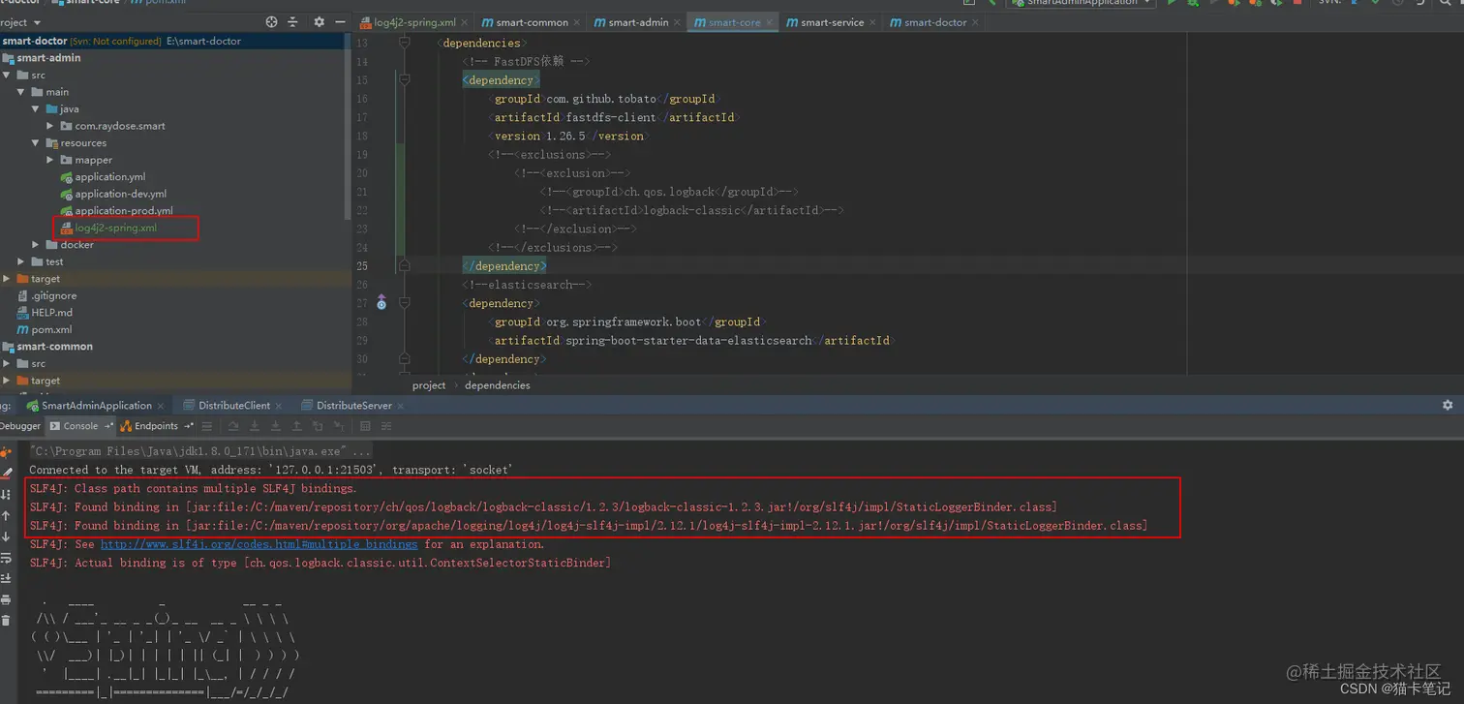Click the Step Into debug icon
1464x704 pixels.
(255, 426)
